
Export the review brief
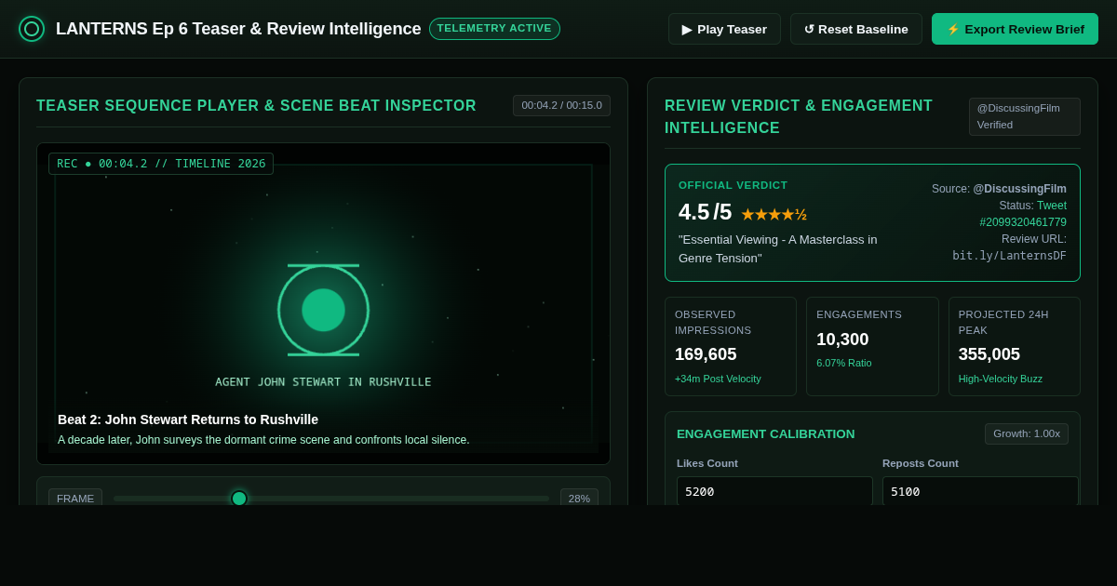click(1015, 29)
